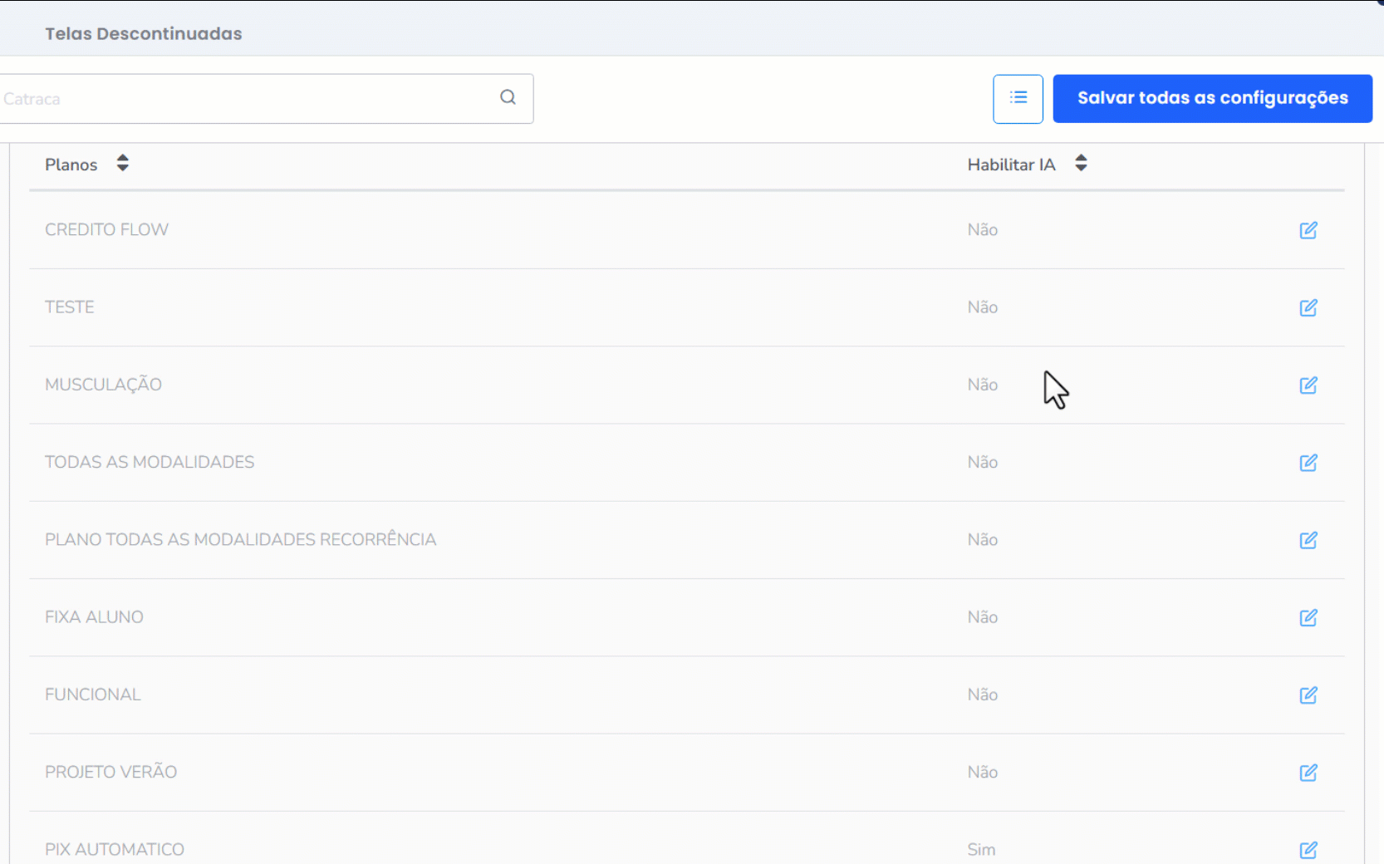Open edit for PROJETO VERÃO plan
The width and height of the screenshot is (1384, 864).
pyautogui.click(x=1308, y=773)
